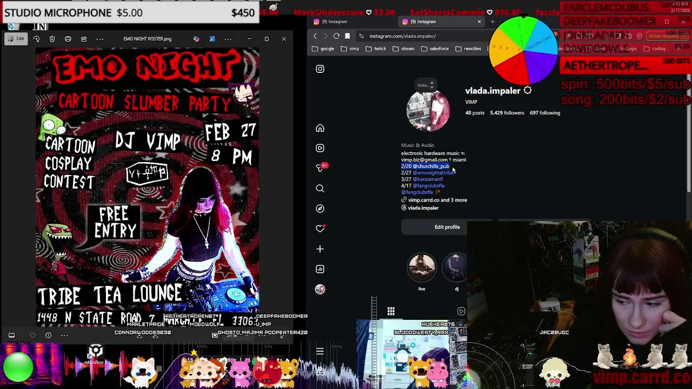
Task: Create a new Instagram post
Action: click(x=320, y=249)
